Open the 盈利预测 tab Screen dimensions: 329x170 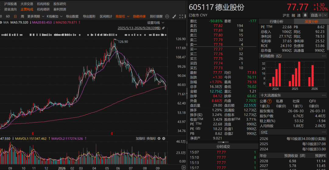click(x=60, y=9)
